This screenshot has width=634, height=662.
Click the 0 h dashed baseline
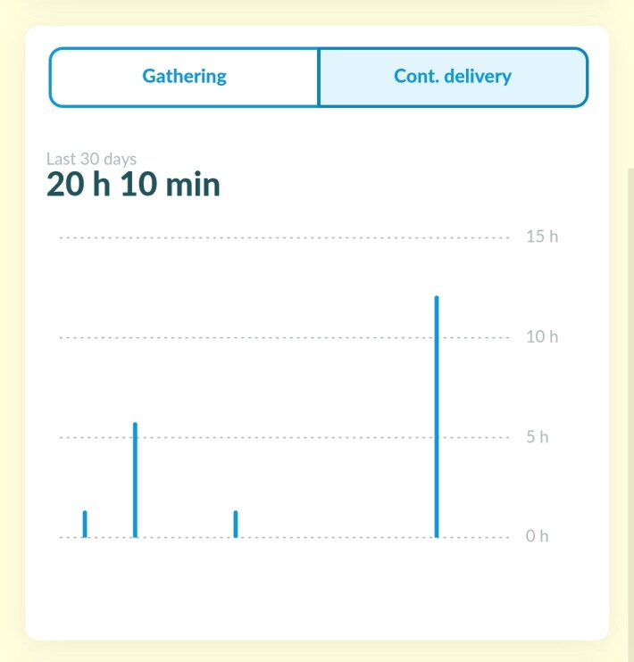339,537
